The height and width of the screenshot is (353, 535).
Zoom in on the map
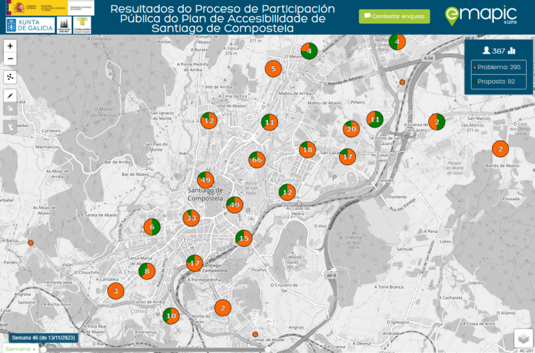point(10,45)
